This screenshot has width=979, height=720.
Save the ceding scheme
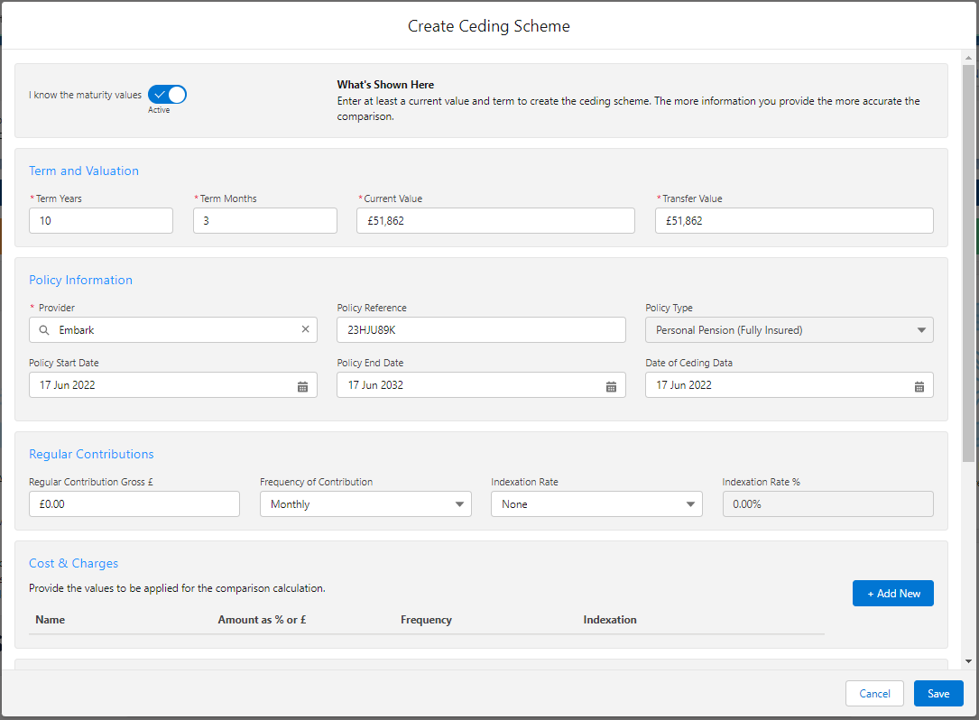937,693
